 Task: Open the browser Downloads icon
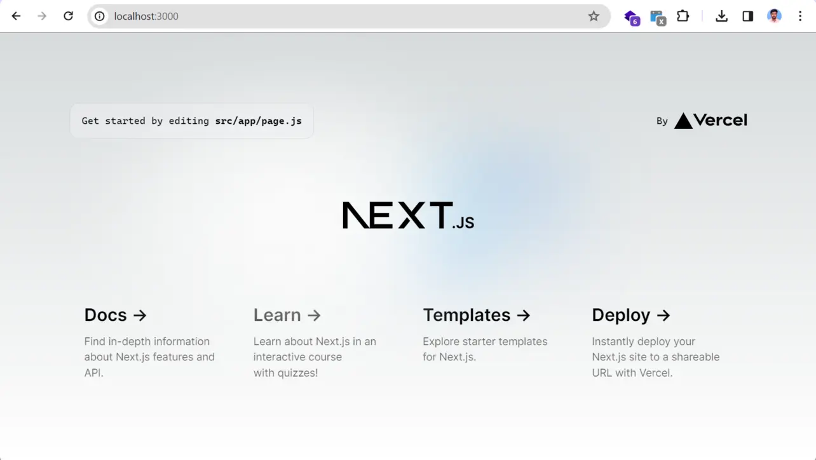click(x=721, y=17)
